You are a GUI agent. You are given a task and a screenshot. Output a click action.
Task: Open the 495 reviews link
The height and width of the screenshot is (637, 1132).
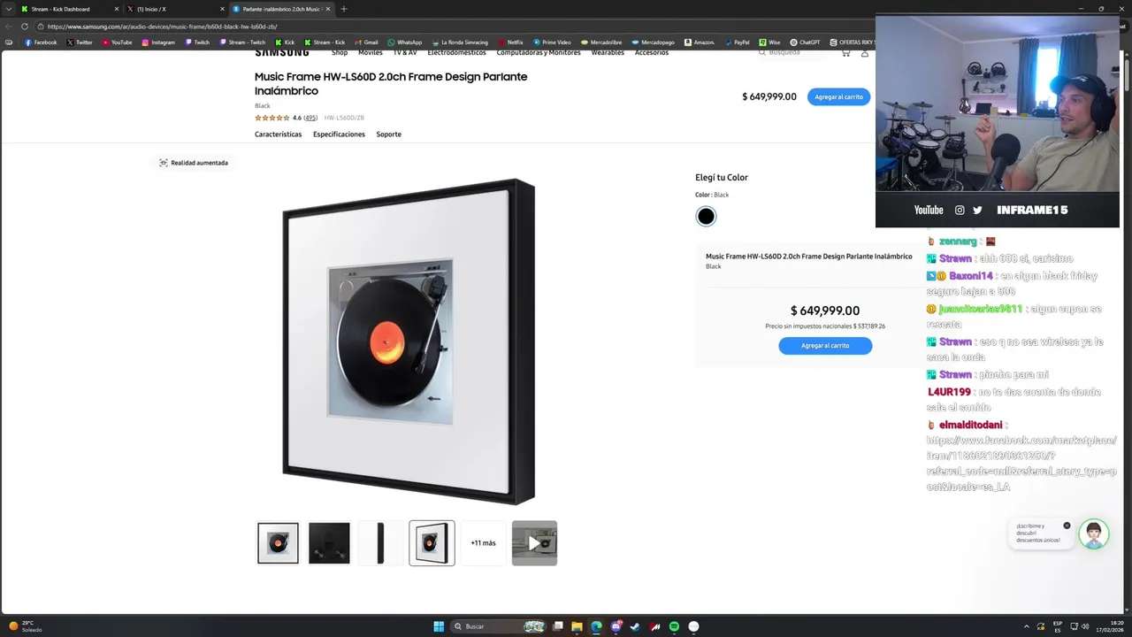[310, 118]
